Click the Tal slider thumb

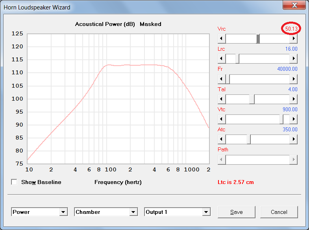[x=252, y=99]
